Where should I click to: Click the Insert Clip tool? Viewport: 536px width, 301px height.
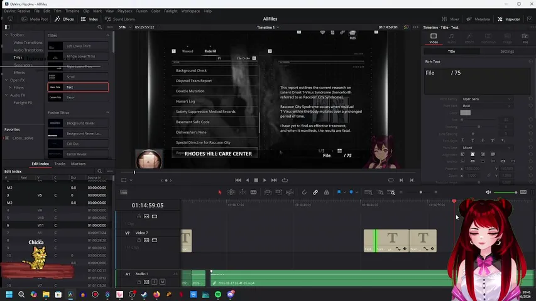pos(268,192)
